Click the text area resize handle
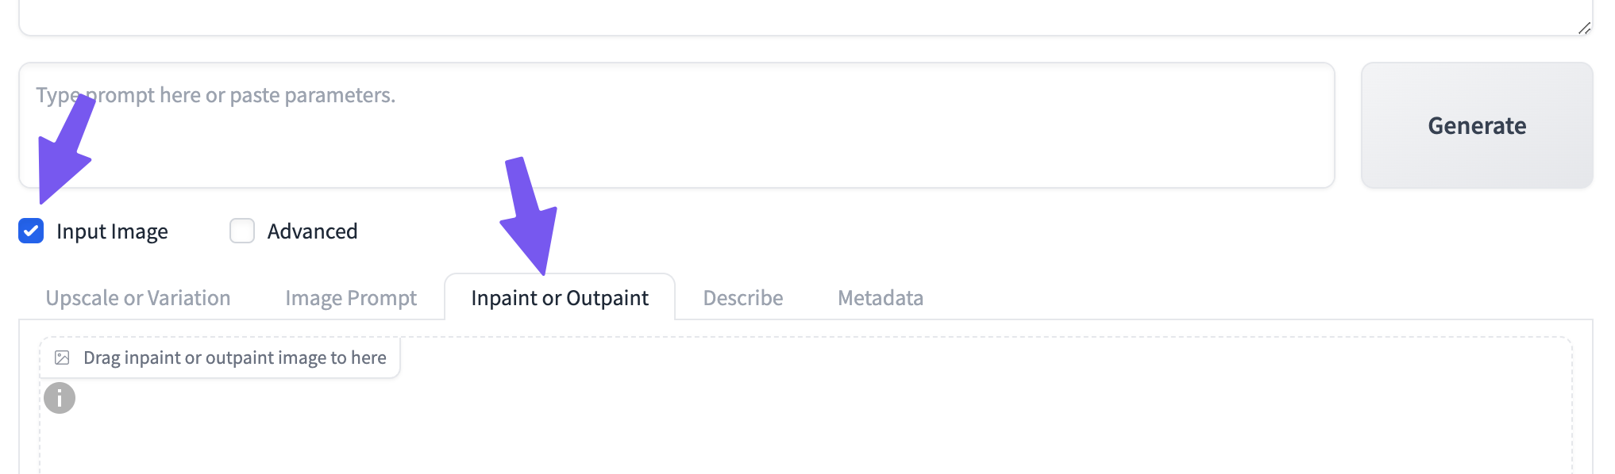The height and width of the screenshot is (474, 1615). (x=1584, y=28)
